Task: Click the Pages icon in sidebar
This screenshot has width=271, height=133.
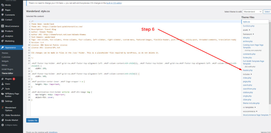Action: [x=3, y=10]
